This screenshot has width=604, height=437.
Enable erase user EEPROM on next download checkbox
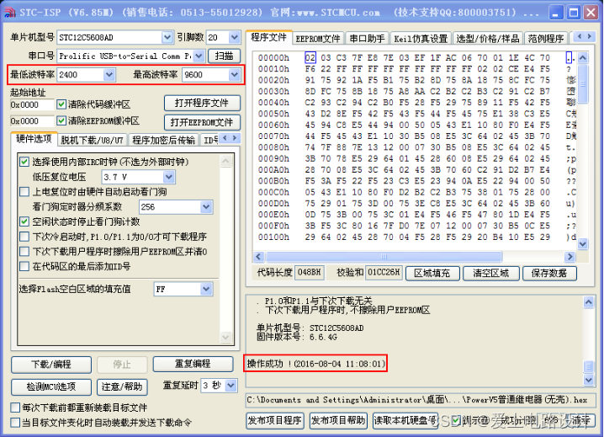[x=24, y=252]
